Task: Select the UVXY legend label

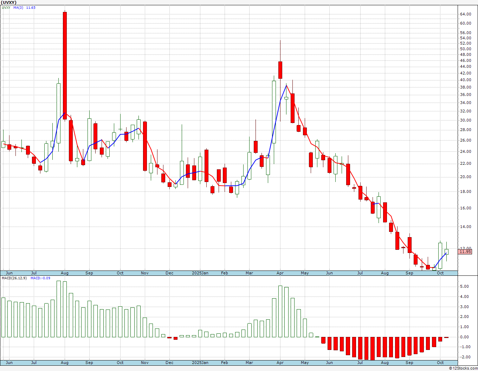Action: (6, 8)
